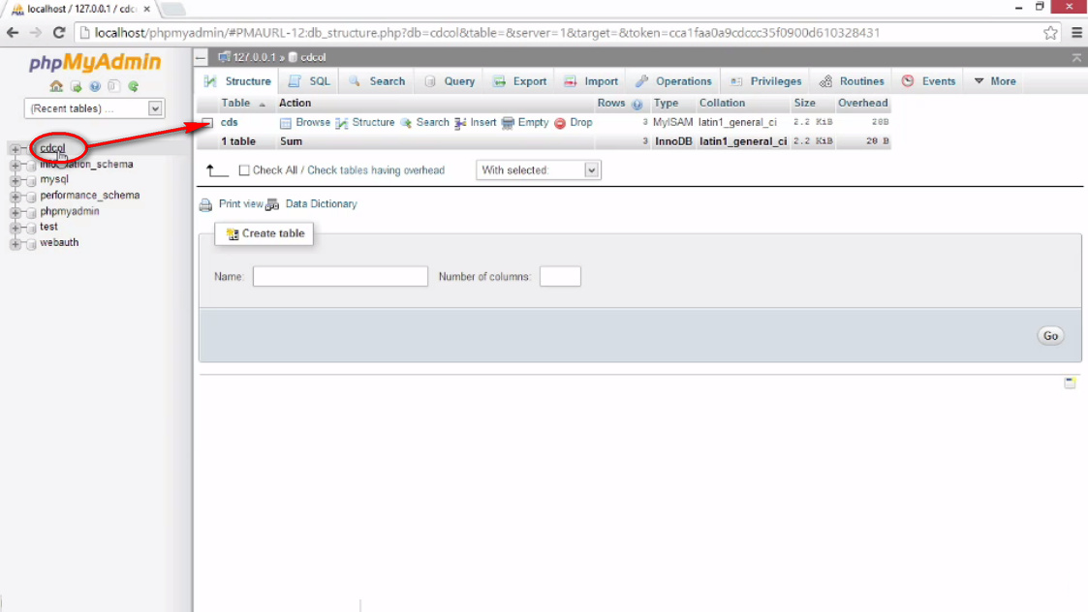This screenshot has height=612, width=1088.
Task: Click inside the table Name input field
Action: [339, 276]
